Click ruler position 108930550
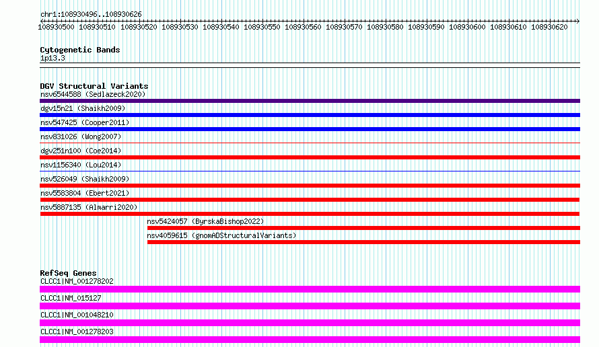The image size is (599, 347). [x=262, y=27]
